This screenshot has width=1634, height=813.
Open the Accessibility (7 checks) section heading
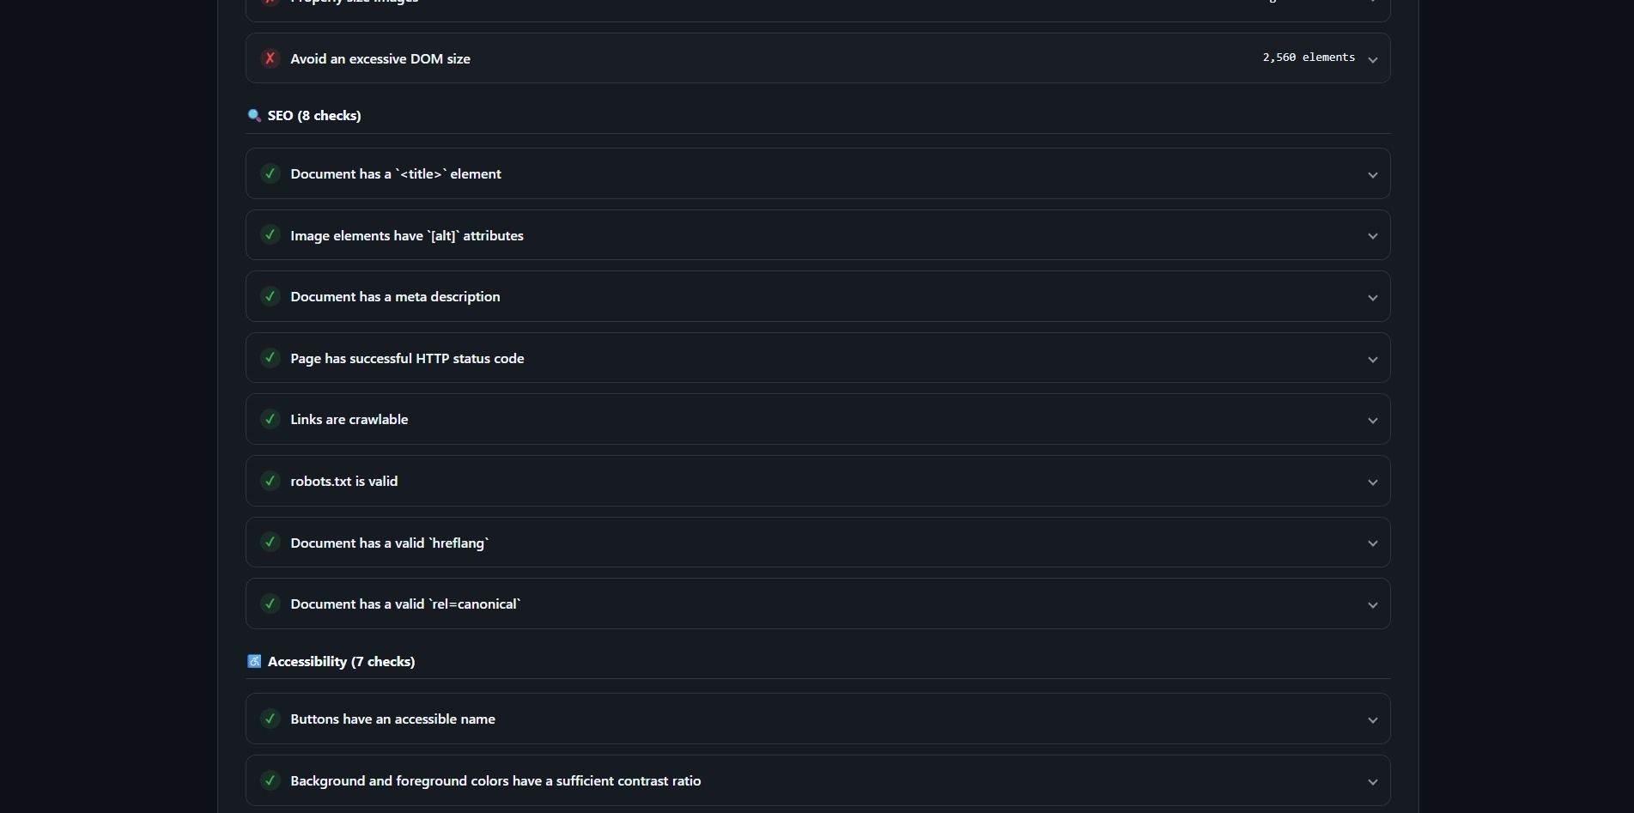(341, 661)
